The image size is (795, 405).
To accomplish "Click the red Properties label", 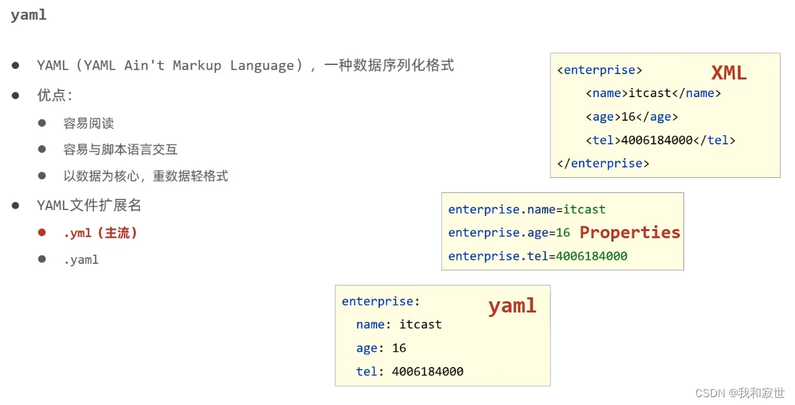I will click(630, 232).
